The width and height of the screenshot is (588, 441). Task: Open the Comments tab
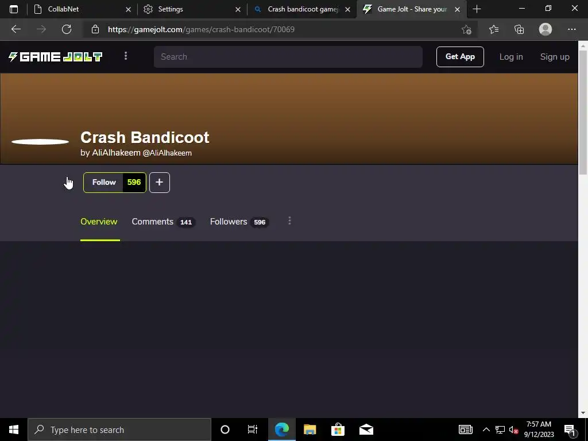(163, 222)
